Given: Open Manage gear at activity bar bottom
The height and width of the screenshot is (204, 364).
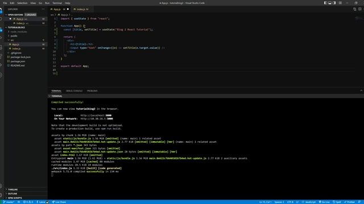Looking at the screenshot, I should click(x=1, y=195).
